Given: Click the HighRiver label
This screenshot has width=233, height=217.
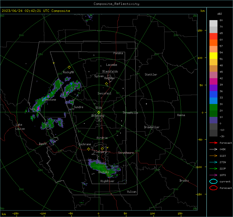Looking at the screenshot, I should (107, 181).
